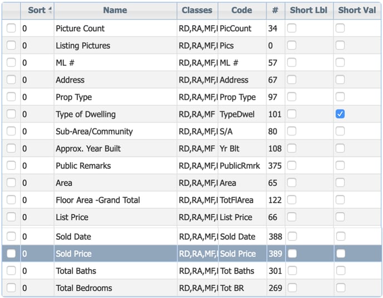Check Short Val for Sold Price row

[x=341, y=253]
